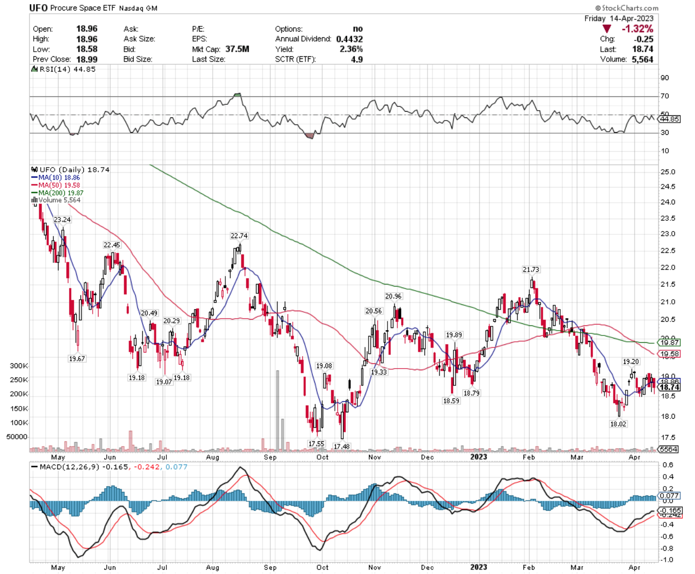Click the RSI(14) legend marker icon

[x=35, y=69]
